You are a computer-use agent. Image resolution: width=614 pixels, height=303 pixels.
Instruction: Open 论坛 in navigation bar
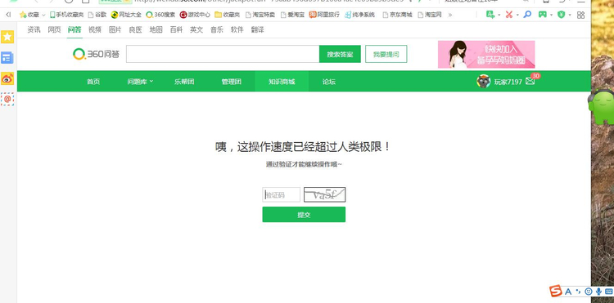329,82
